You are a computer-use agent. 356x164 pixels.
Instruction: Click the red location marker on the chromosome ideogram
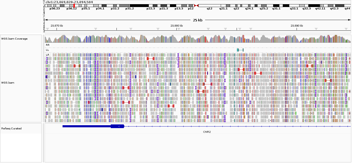pyautogui.click(x=74, y=5)
